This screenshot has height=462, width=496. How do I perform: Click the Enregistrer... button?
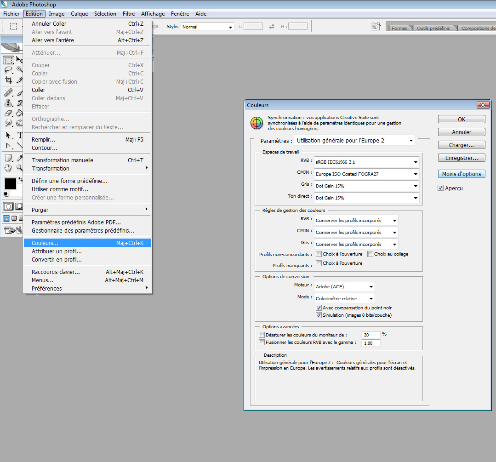pos(462,158)
